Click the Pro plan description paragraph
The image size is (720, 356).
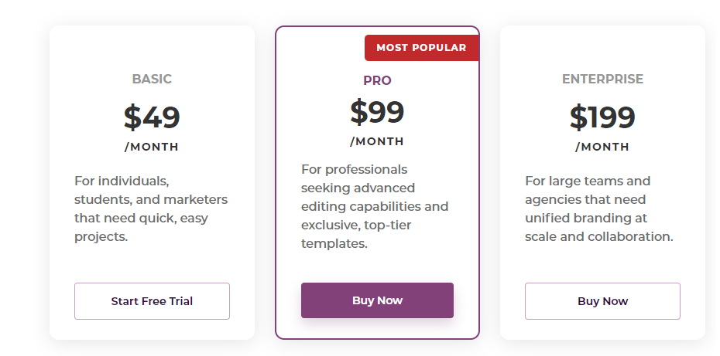coord(375,206)
